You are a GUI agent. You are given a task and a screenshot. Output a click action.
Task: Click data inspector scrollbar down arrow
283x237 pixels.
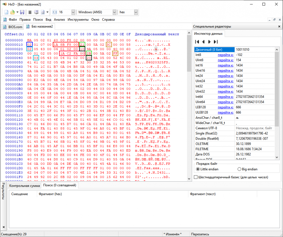tap(277, 157)
